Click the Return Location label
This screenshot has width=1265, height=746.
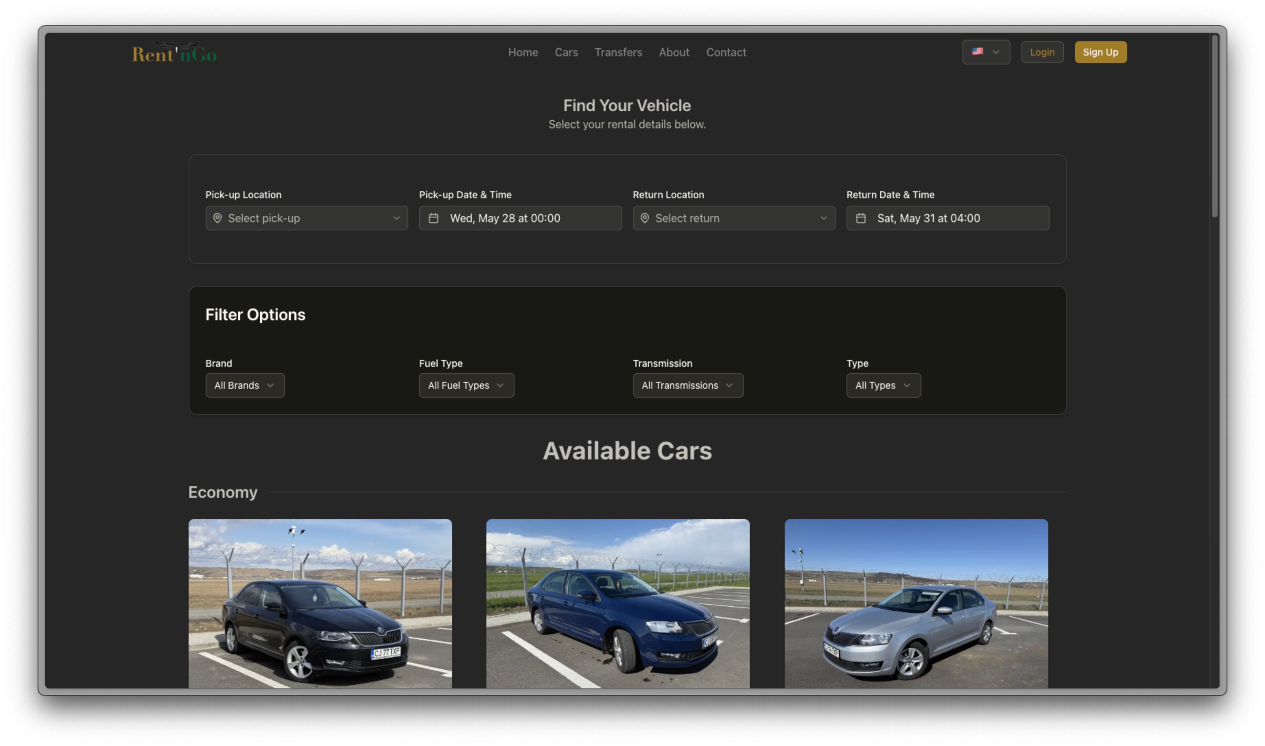tap(668, 195)
